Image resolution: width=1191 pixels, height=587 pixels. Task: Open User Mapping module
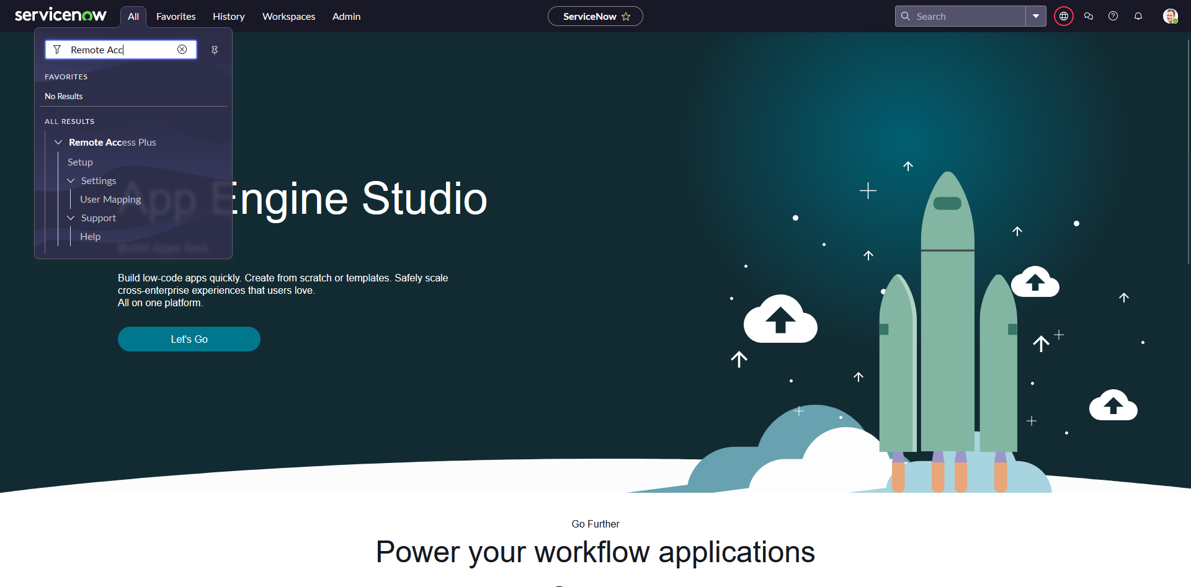pyautogui.click(x=110, y=200)
